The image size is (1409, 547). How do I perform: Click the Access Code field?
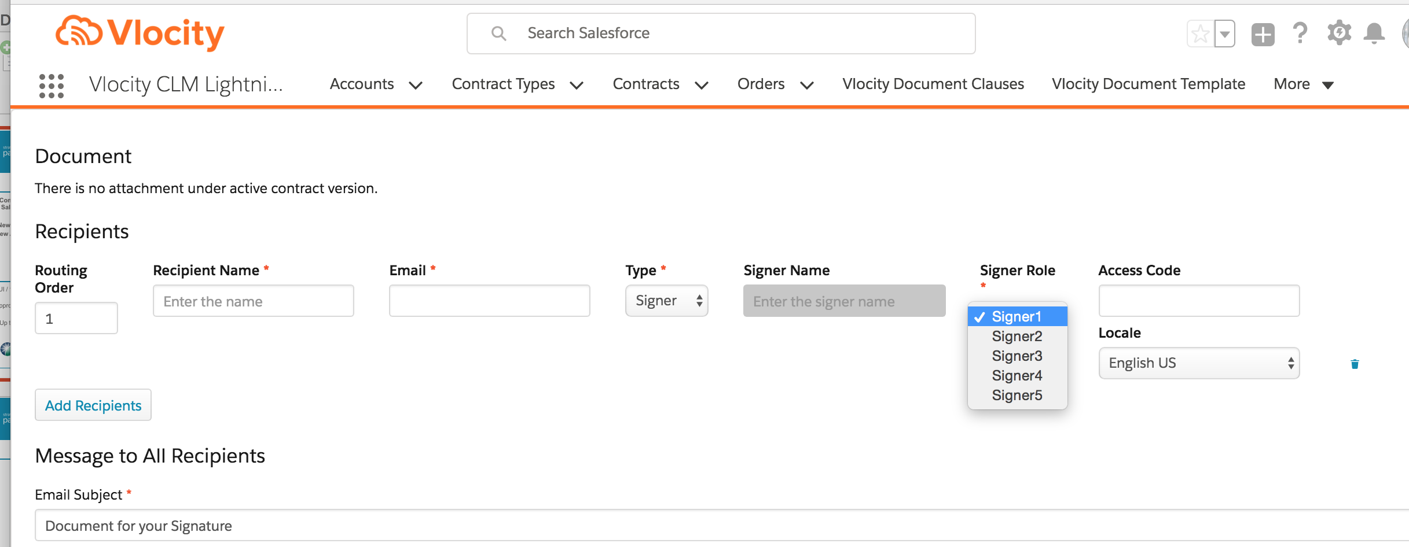click(1199, 301)
